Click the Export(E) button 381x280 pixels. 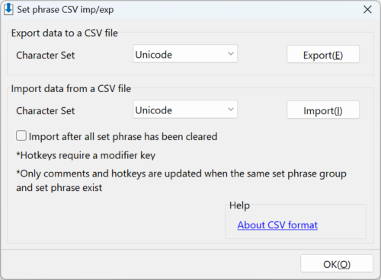point(323,54)
